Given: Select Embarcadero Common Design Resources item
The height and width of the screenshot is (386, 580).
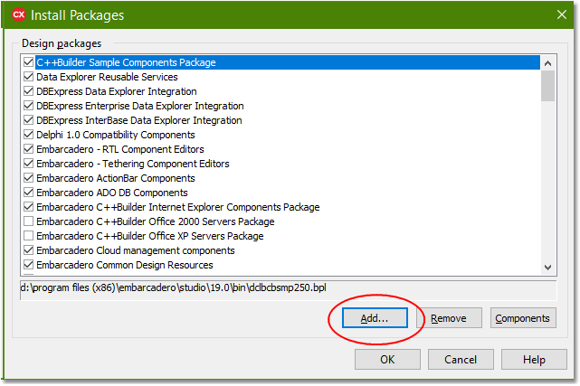Looking at the screenshot, I should click(124, 265).
